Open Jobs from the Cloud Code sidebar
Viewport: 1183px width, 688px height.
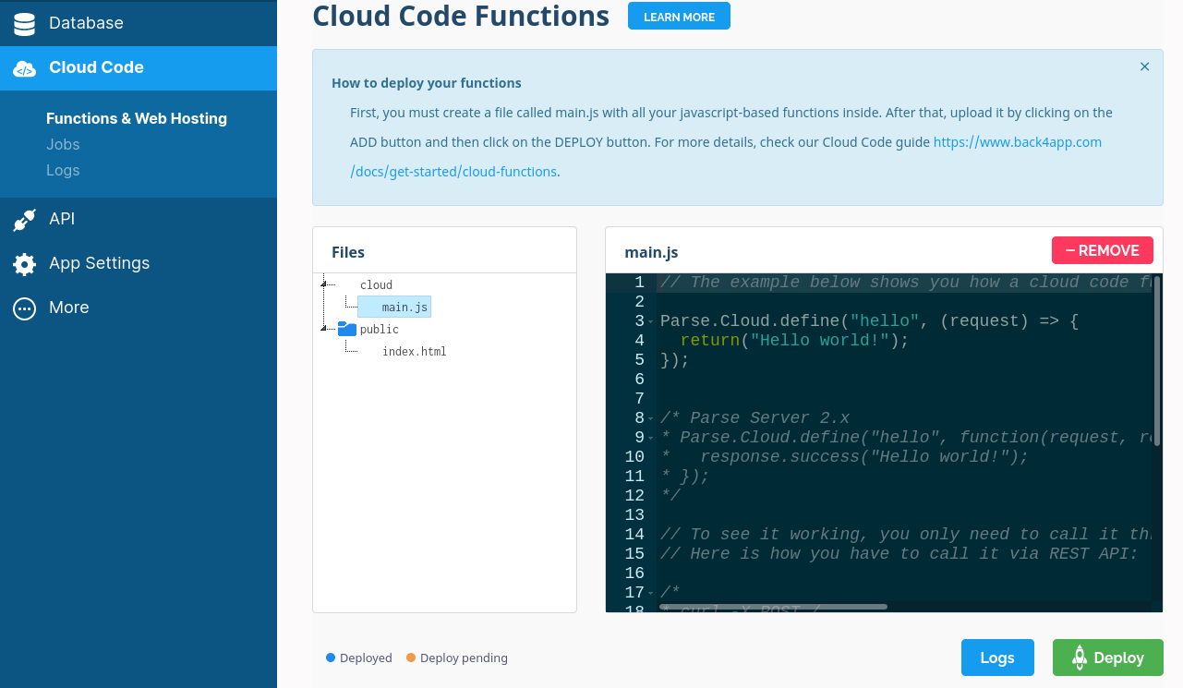pos(63,144)
